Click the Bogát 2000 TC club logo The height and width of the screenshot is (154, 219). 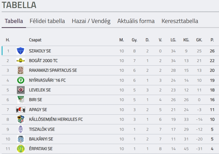tap(20, 61)
